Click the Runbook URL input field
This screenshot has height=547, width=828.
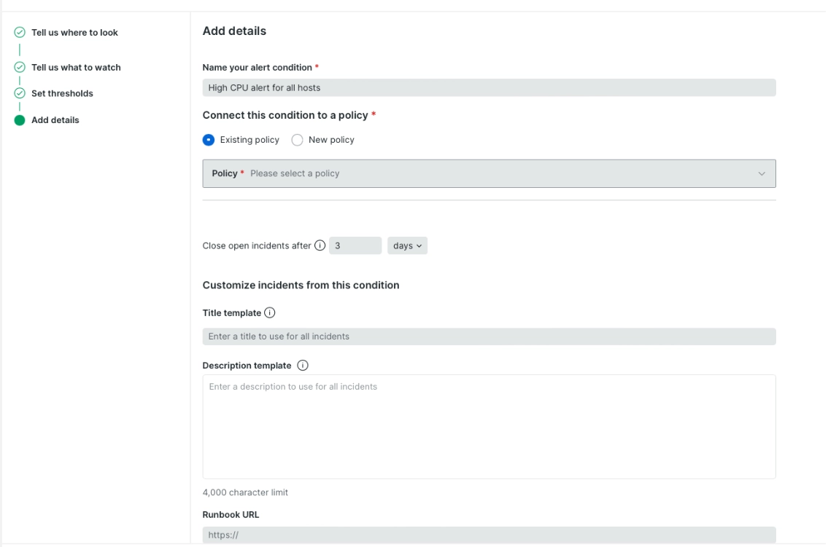[x=489, y=534]
